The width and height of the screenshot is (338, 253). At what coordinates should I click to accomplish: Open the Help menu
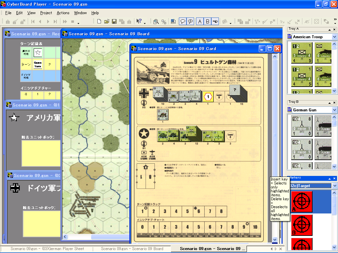tap(95, 13)
